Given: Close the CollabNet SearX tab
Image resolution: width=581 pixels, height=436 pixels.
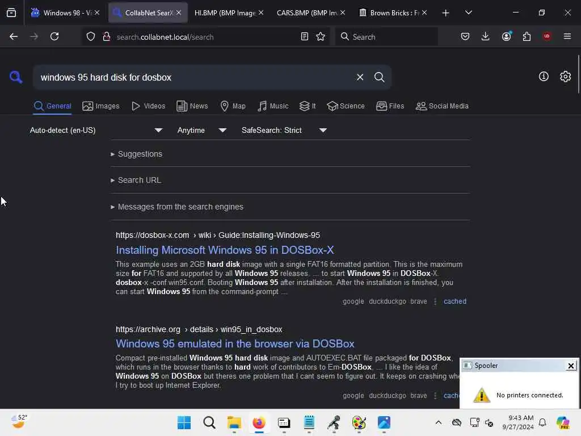Looking at the screenshot, I should [x=179, y=12].
